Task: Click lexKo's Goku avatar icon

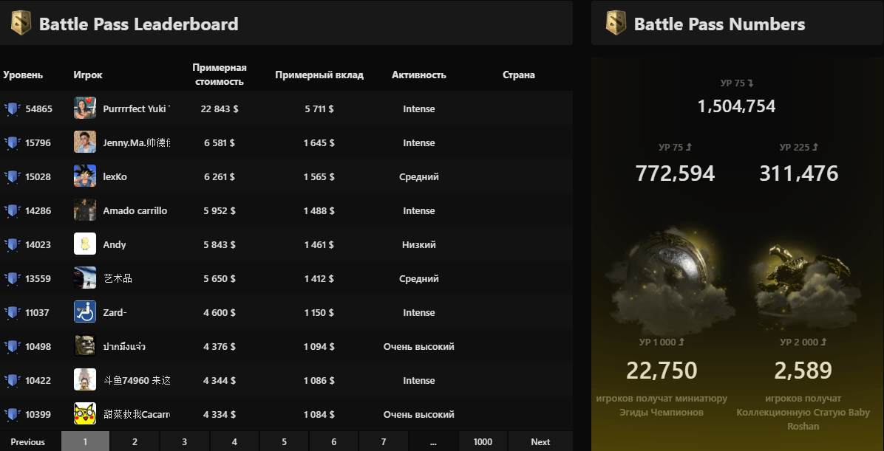Action: (85, 176)
